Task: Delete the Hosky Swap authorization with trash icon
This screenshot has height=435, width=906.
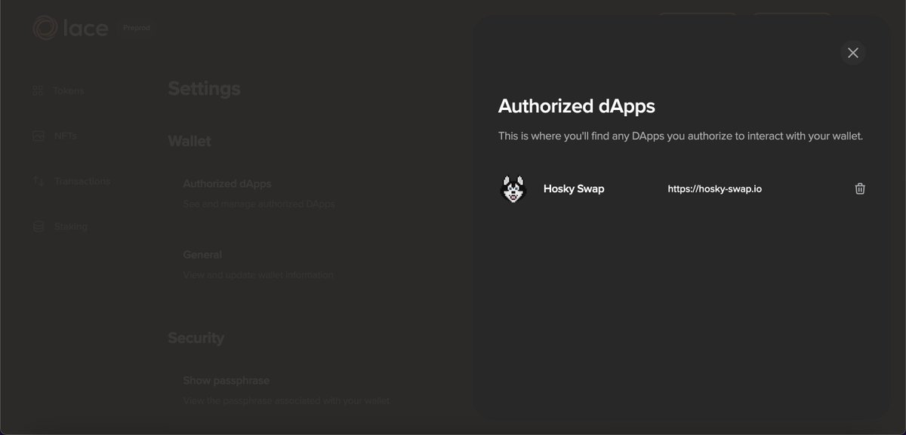Action: tap(859, 188)
